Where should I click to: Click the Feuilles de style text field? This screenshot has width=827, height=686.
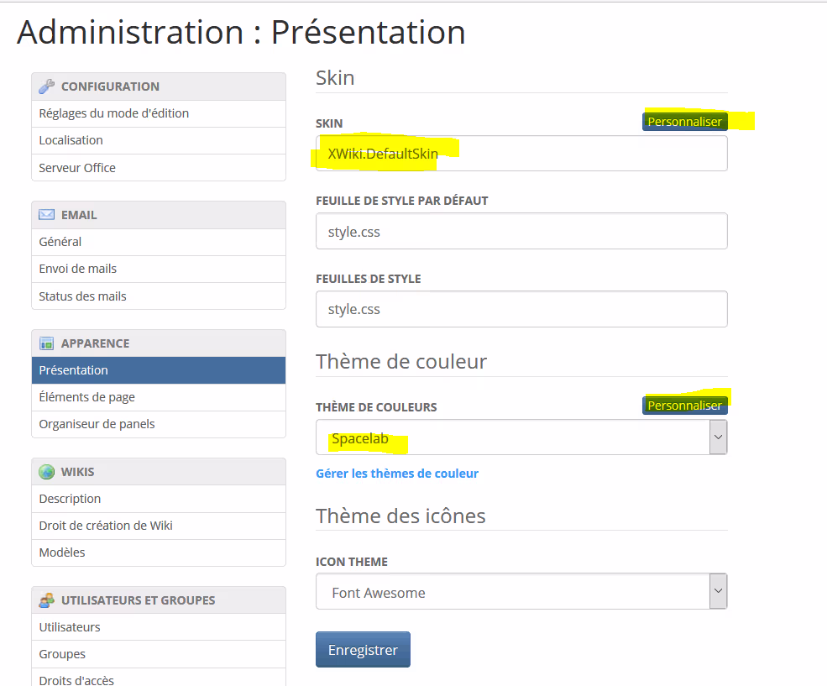click(x=521, y=309)
